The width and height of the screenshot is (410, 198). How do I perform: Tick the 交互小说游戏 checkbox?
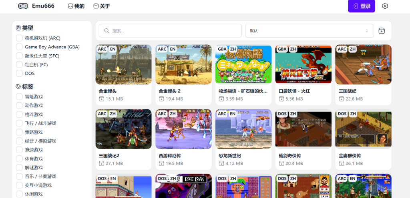coord(19,185)
